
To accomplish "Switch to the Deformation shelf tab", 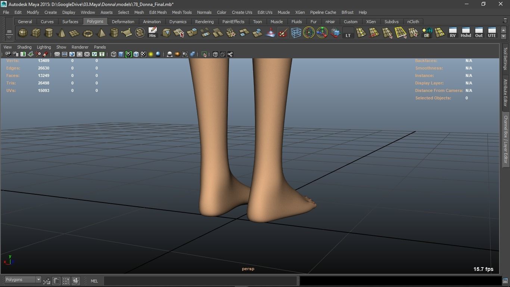I will [x=123, y=22].
